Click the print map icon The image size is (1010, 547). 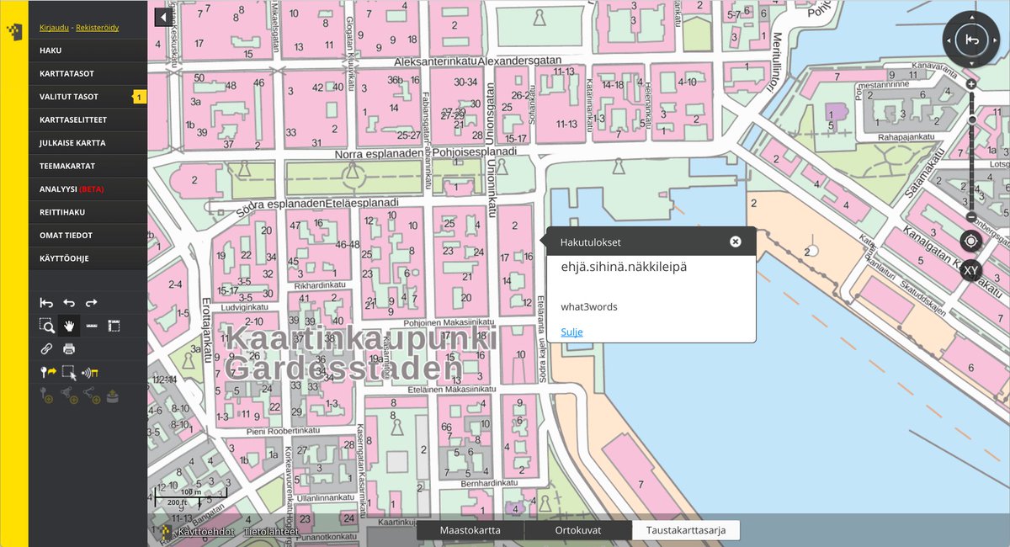pos(69,348)
